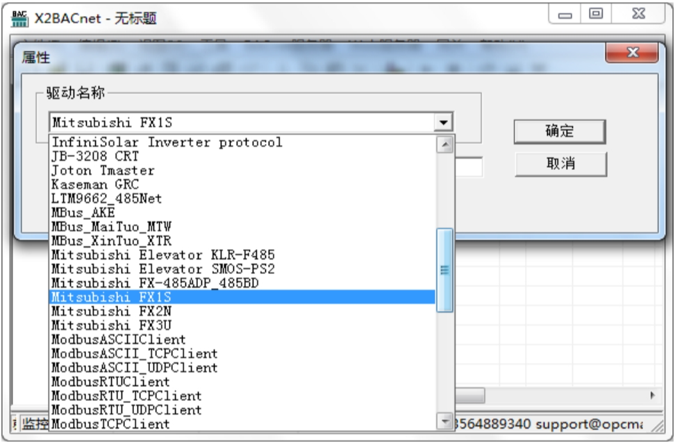Select ModbusTCPClient driver
Screen dimensions: 675x444
pyautogui.click(x=242, y=424)
